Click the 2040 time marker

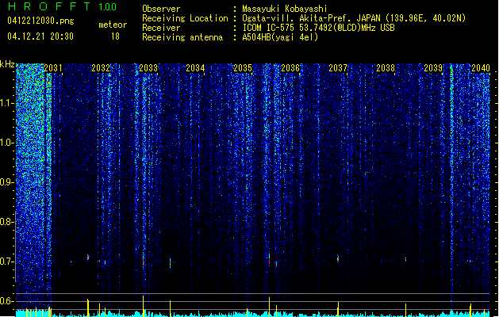click(481, 68)
